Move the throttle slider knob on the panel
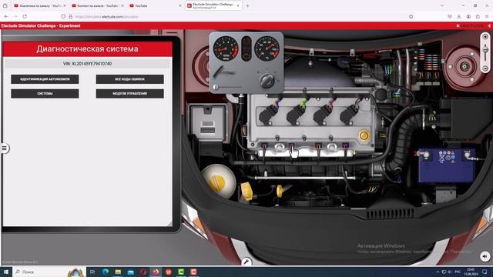The width and height of the screenshot is (493, 277). [x=216, y=87]
